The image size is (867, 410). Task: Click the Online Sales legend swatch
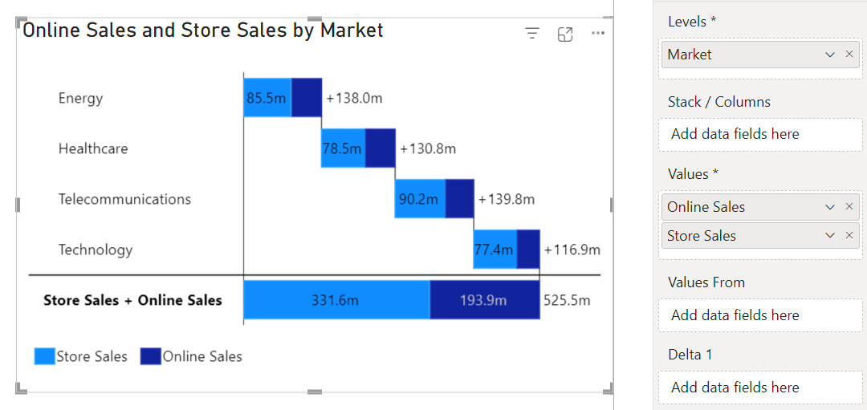coord(151,356)
